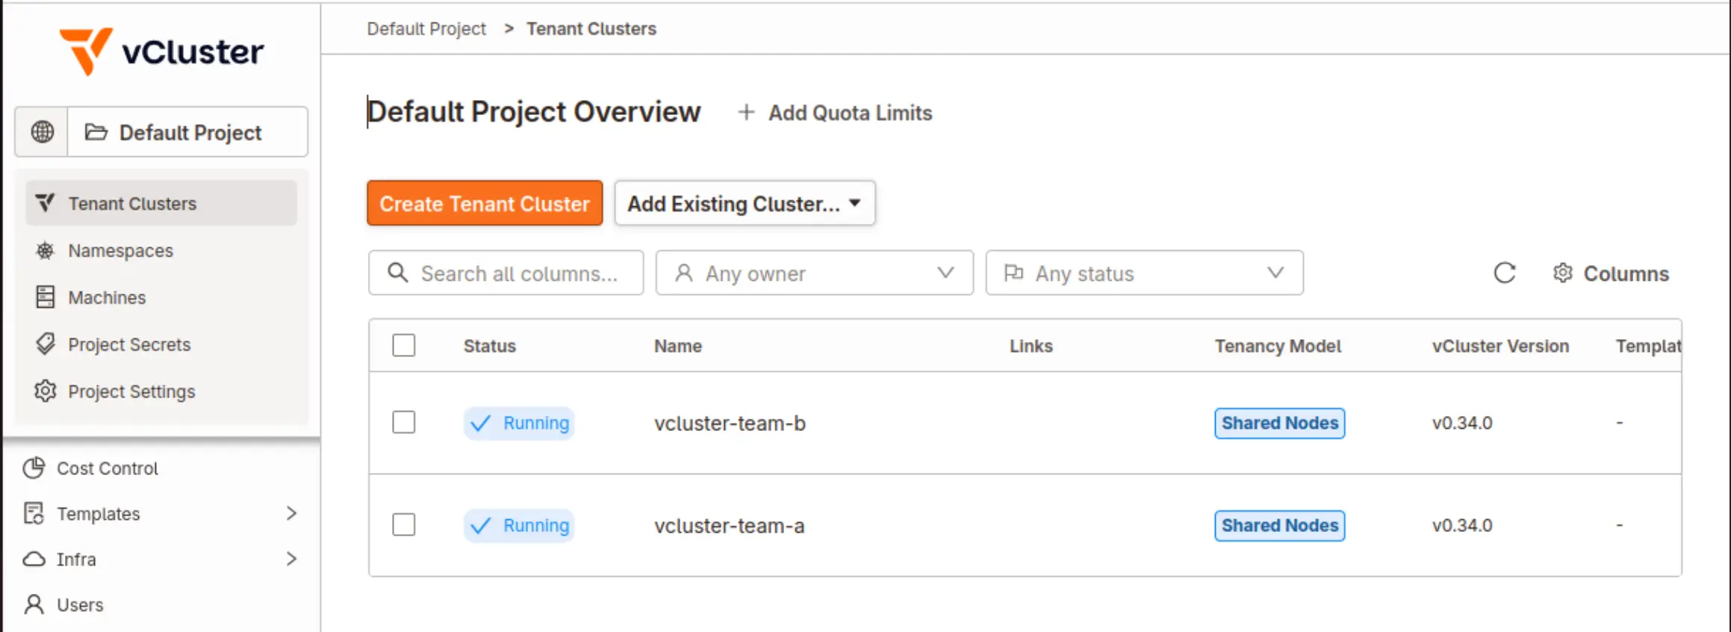Click the magnifier icon in the search box

tap(398, 273)
